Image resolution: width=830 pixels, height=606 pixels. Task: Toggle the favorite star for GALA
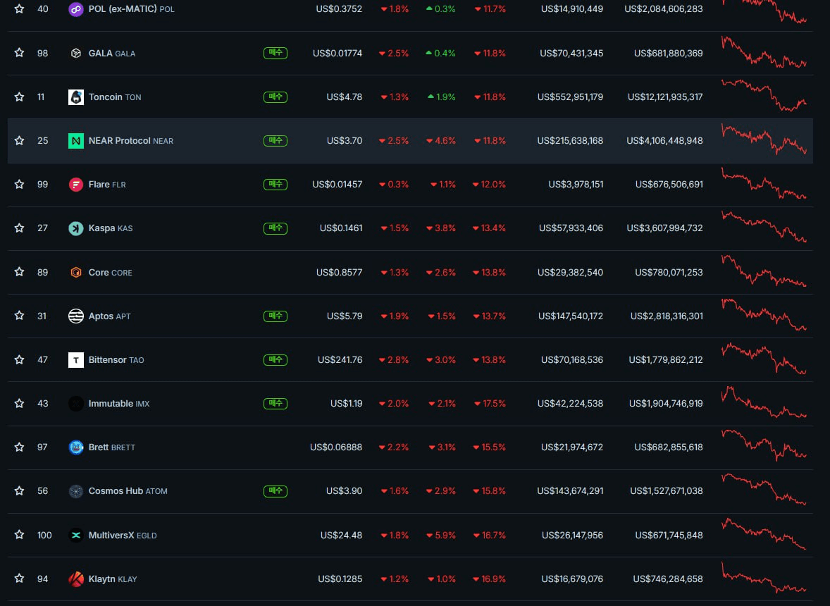20,53
